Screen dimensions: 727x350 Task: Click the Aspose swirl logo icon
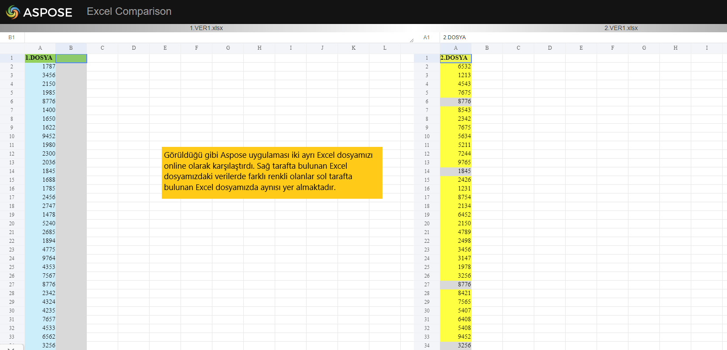tap(13, 12)
